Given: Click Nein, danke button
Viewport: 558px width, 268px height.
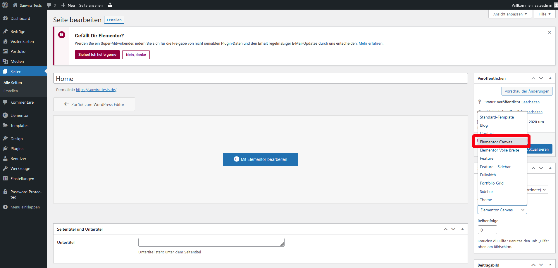Looking at the screenshot, I should [x=136, y=55].
